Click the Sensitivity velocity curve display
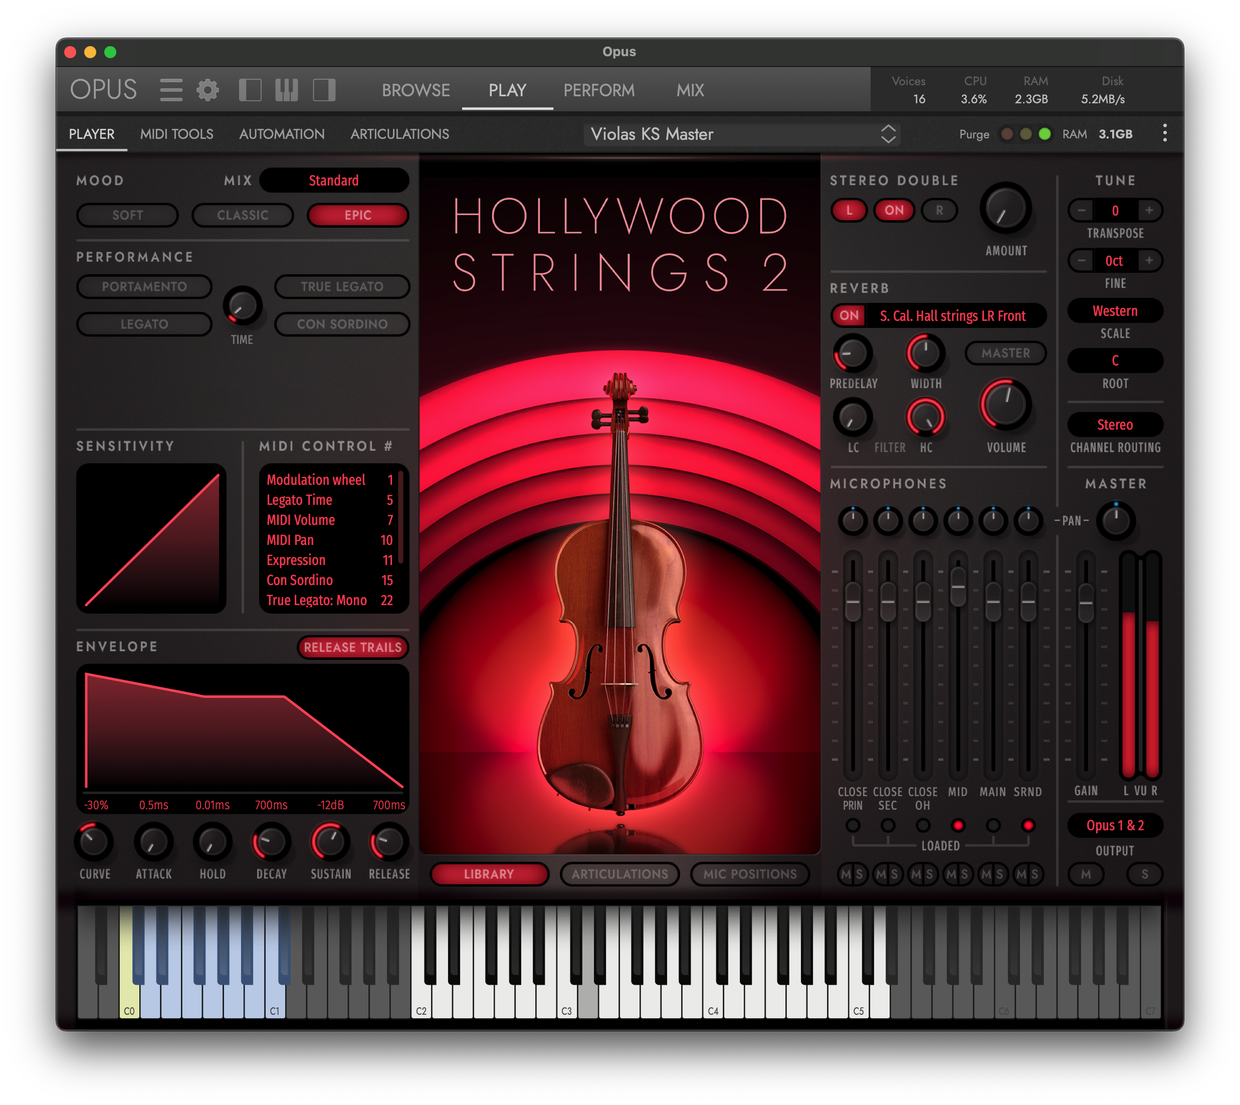The width and height of the screenshot is (1240, 1105). [x=151, y=538]
